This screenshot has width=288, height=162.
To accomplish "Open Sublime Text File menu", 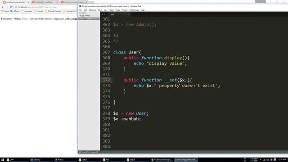I will 80,10.
